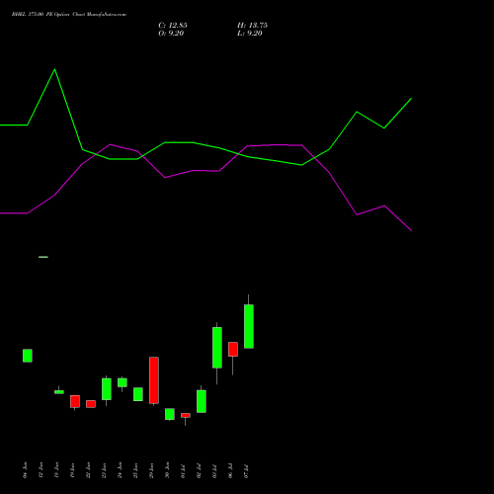Click the '29 Jun' date axis label
This screenshot has height=494, width=494.
click(x=151, y=470)
